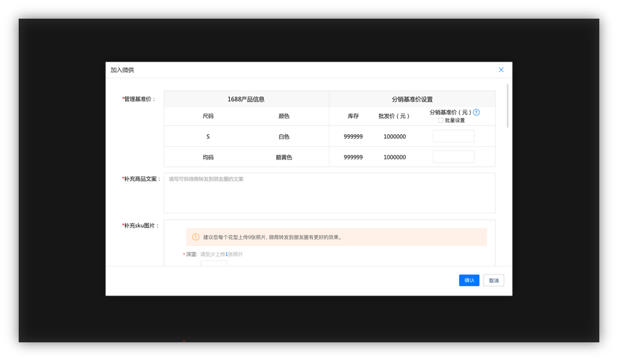Click the dialog's vertical scrollbar
Viewport: 618px width, 361px height.
(x=508, y=106)
